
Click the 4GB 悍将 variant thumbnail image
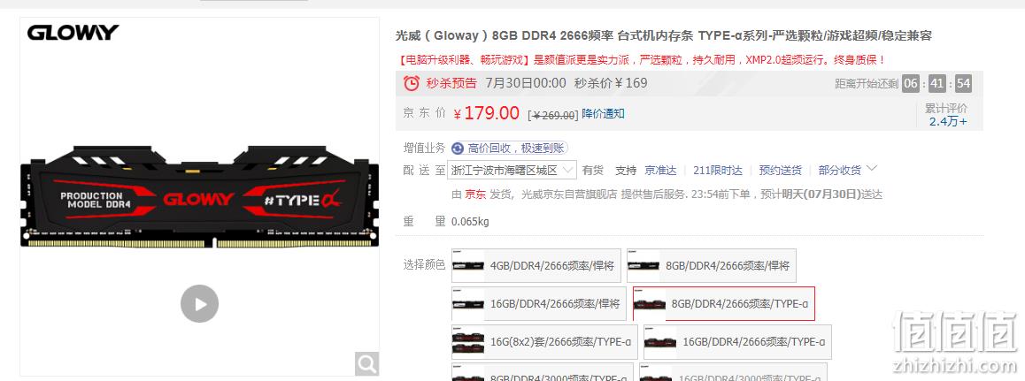[468, 265]
